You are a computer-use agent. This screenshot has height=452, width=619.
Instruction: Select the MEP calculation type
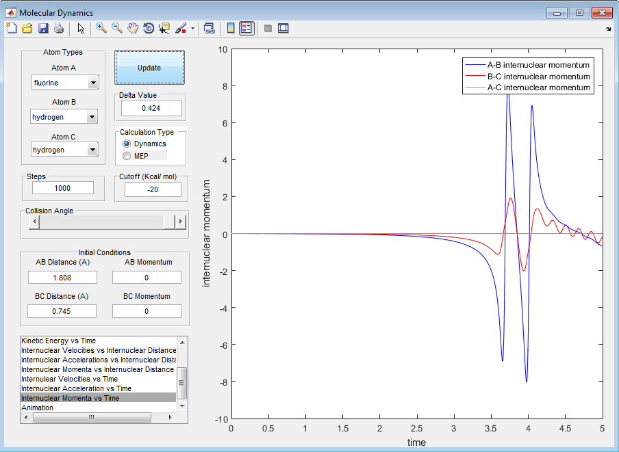(127, 156)
